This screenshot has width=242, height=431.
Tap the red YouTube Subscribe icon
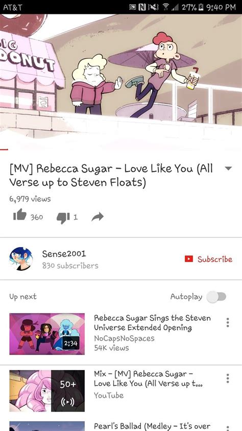(x=189, y=259)
